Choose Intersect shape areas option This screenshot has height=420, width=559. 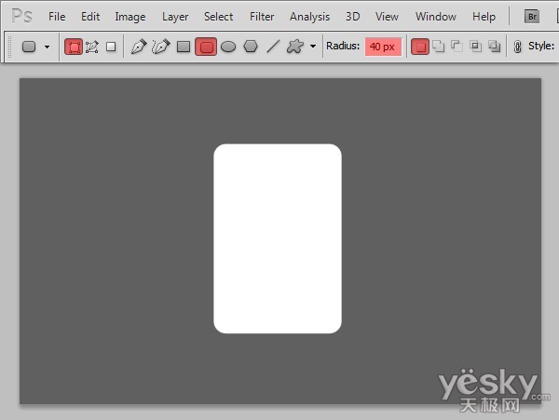[475, 47]
